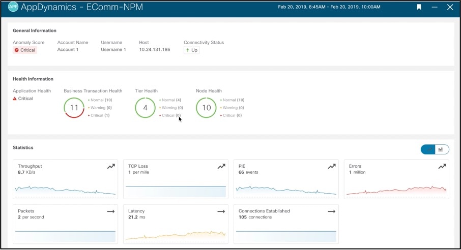The width and height of the screenshot is (461, 250).
Task: Click the Latency flat trend arrow icon
Action: click(x=221, y=211)
